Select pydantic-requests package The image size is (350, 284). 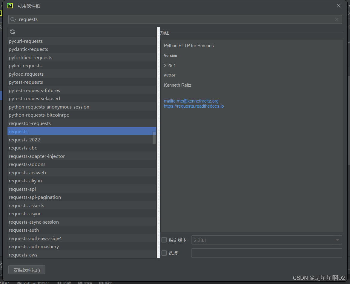click(x=82, y=49)
